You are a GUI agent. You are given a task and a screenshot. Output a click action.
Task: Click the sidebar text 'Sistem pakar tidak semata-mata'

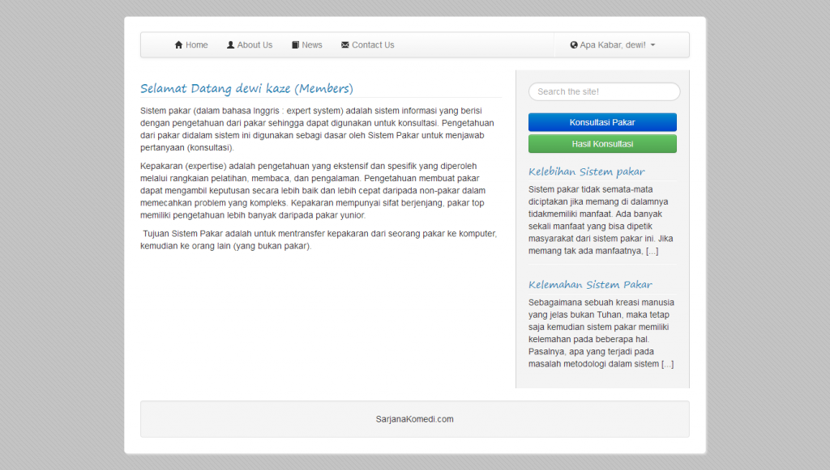point(590,189)
